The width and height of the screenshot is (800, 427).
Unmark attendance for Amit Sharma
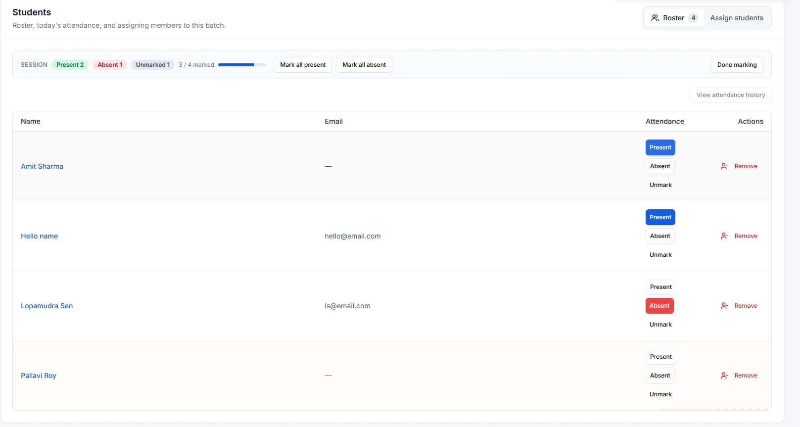point(660,185)
